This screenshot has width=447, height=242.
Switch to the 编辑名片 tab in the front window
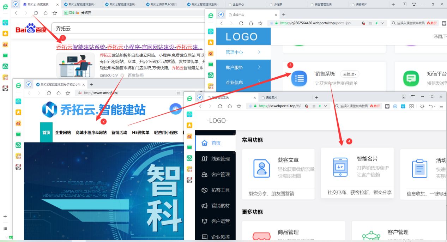click(271, 97)
